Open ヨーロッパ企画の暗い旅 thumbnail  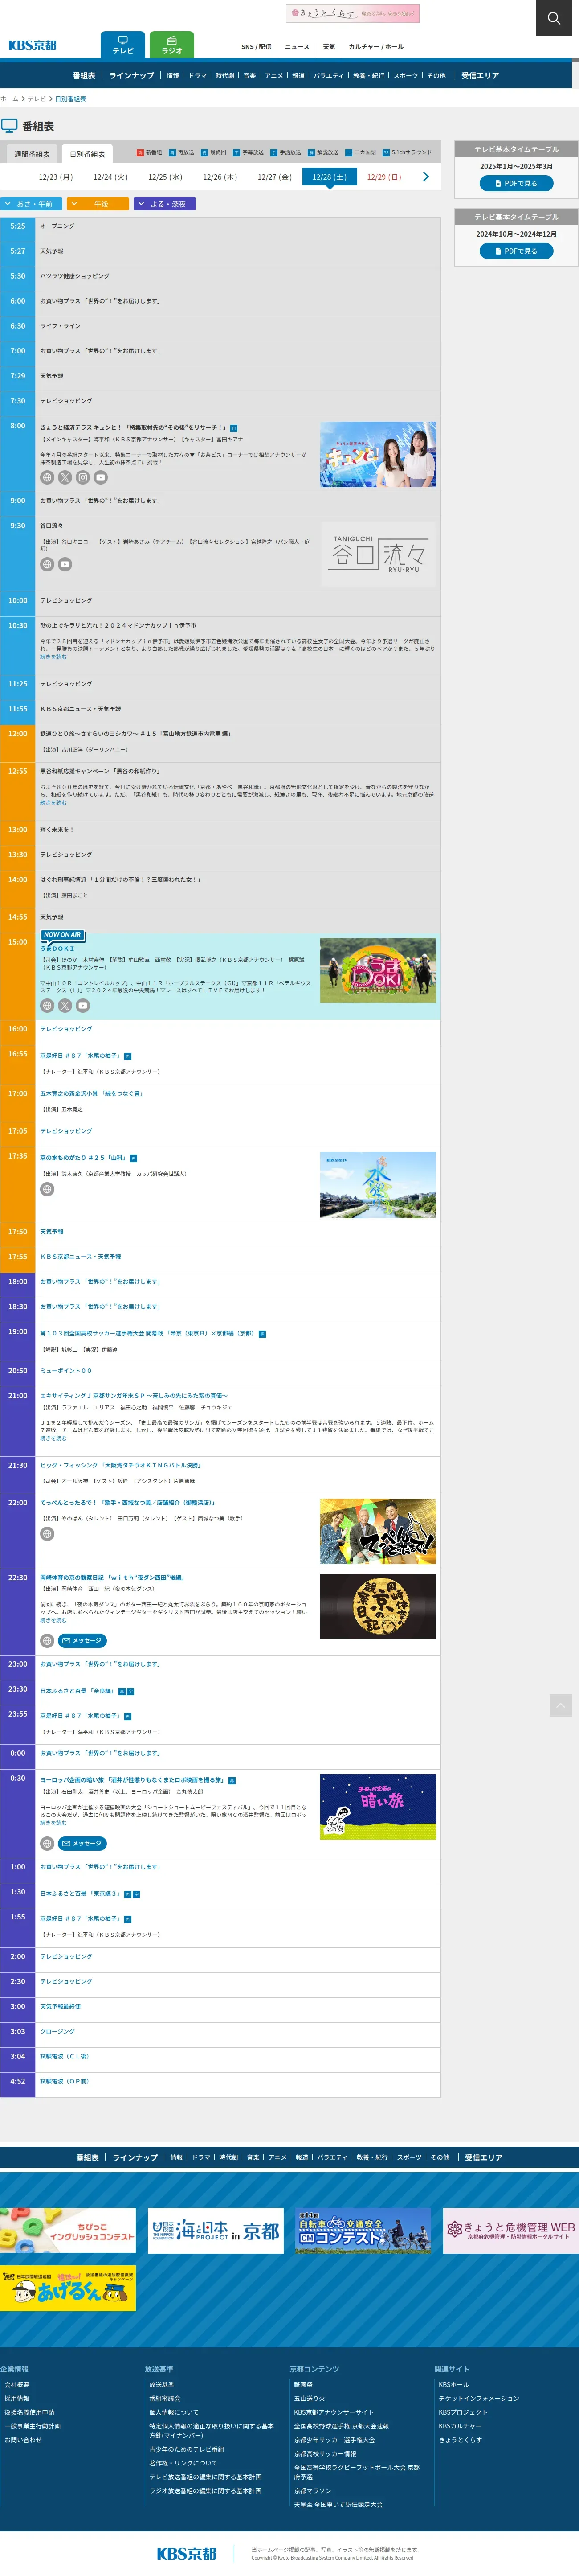click(378, 1807)
